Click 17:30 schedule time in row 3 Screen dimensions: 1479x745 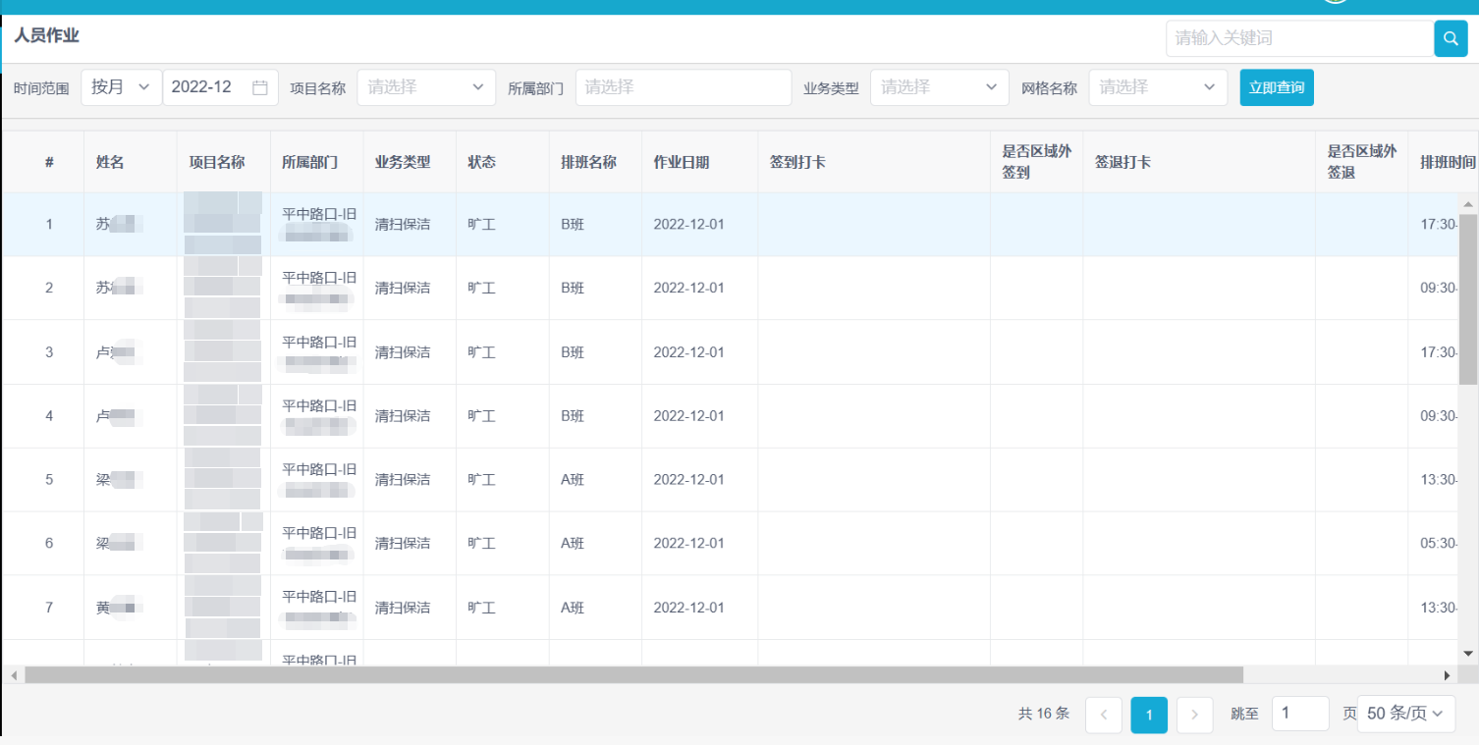pyautogui.click(x=1439, y=351)
